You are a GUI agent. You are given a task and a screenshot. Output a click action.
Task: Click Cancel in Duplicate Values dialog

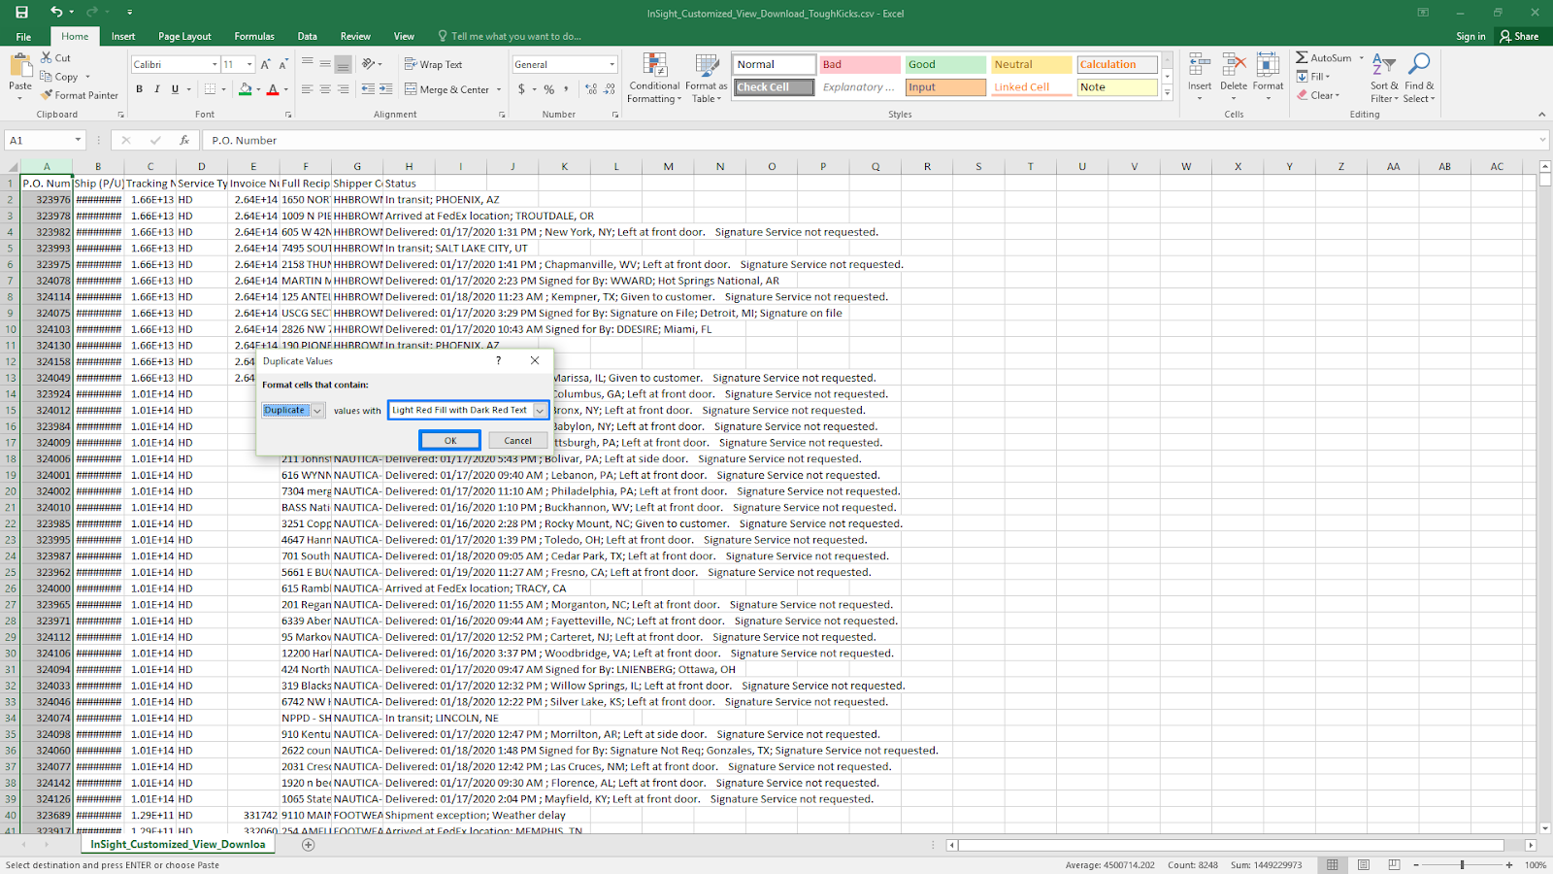[517, 441]
